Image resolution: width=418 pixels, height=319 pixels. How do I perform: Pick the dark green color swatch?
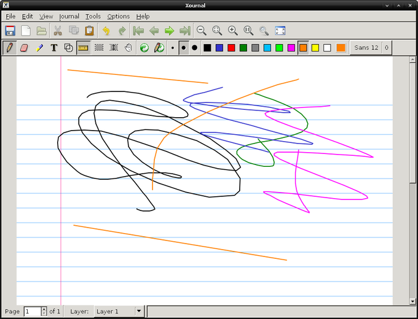pos(243,48)
